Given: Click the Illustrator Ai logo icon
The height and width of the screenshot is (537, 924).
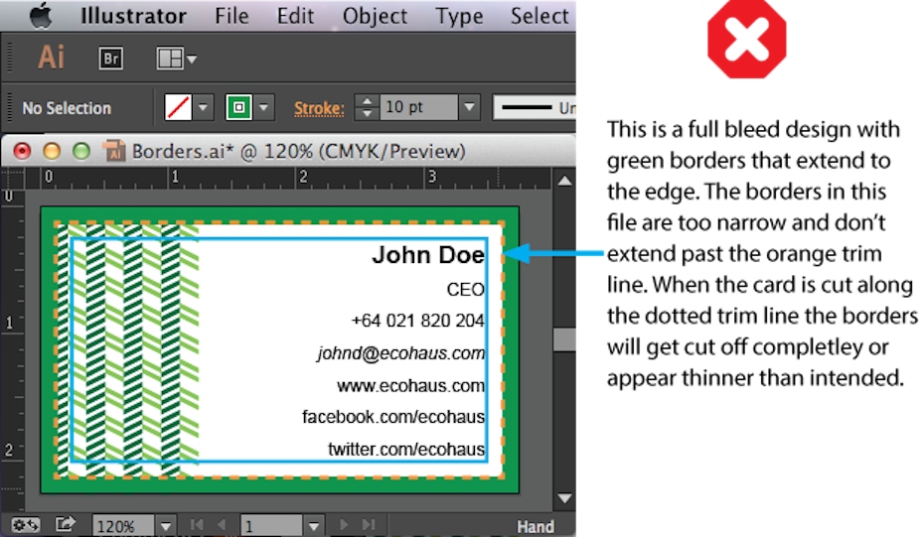Looking at the screenshot, I should pyautogui.click(x=51, y=58).
